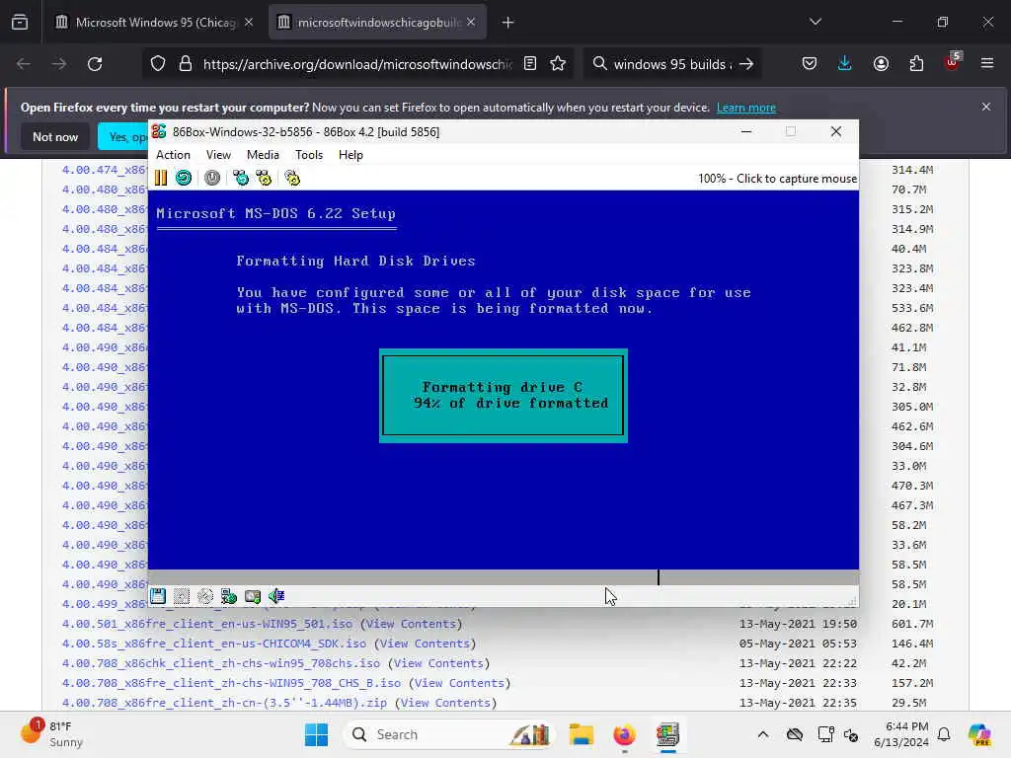Open the Windows Start menu
The height and width of the screenshot is (758, 1011).
tap(316, 734)
